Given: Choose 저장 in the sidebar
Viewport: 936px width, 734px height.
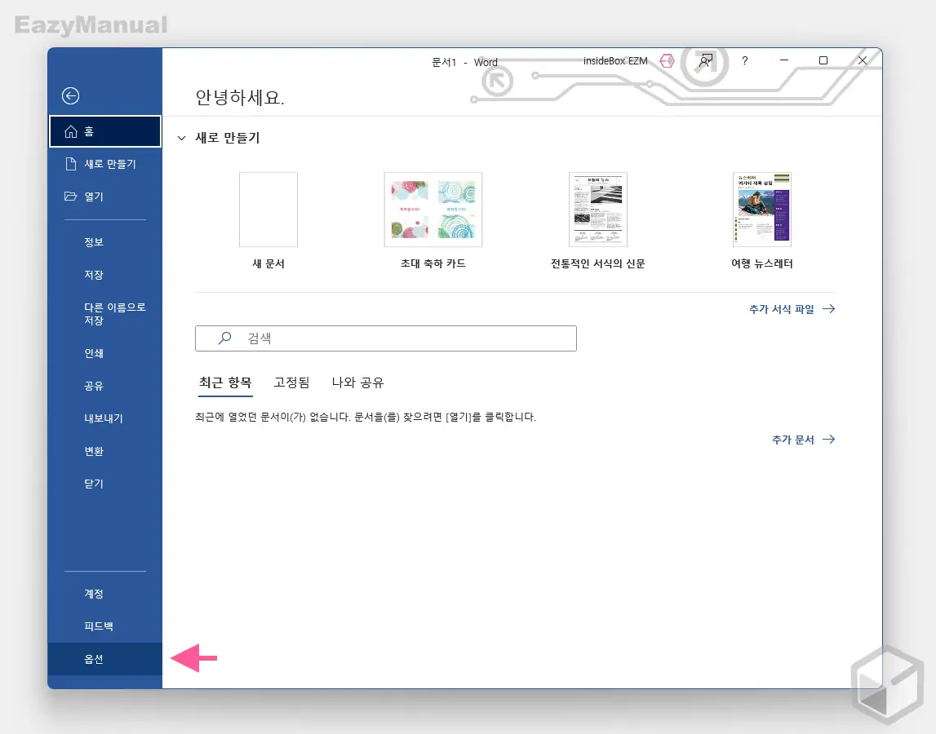Looking at the screenshot, I should point(105,275).
